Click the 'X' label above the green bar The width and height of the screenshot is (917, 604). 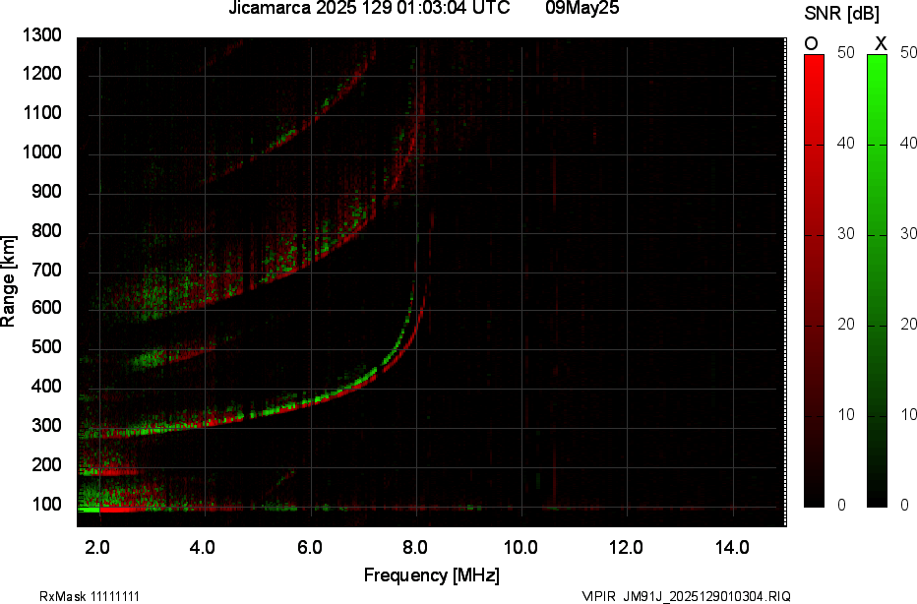click(x=881, y=44)
